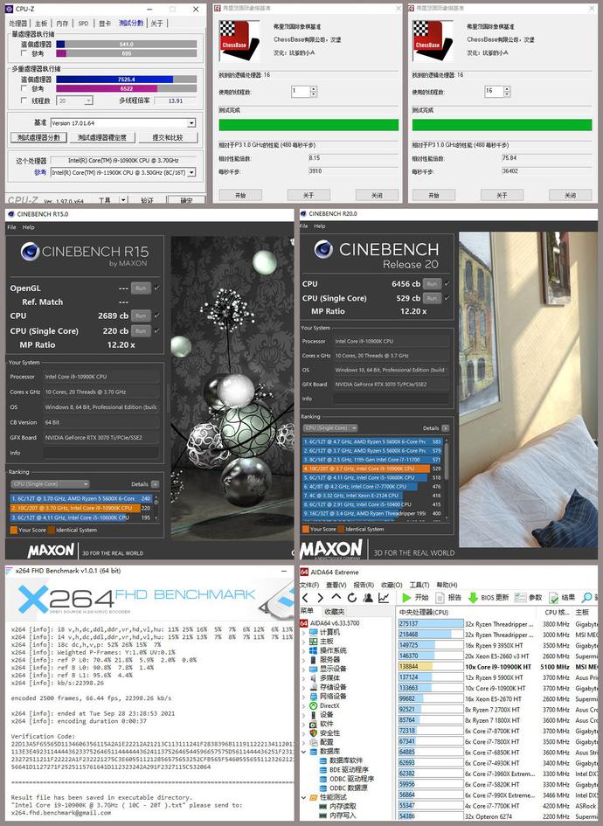Click green 开始 start play icon in AIDA64
The width and height of the screenshot is (603, 826).
pyautogui.click(x=406, y=597)
